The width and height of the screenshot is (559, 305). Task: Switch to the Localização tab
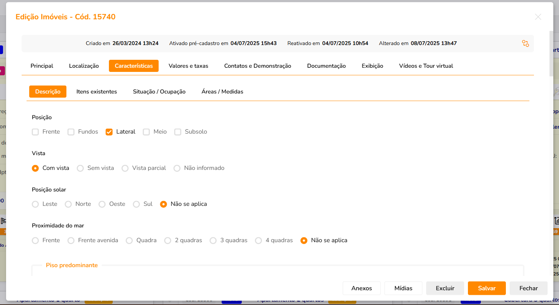(x=84, y=66)
